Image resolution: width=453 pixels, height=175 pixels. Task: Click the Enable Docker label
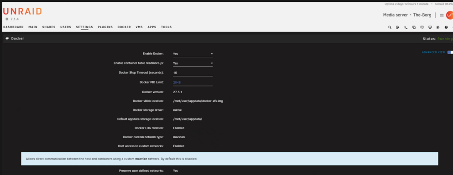click(x=153, y=54)
